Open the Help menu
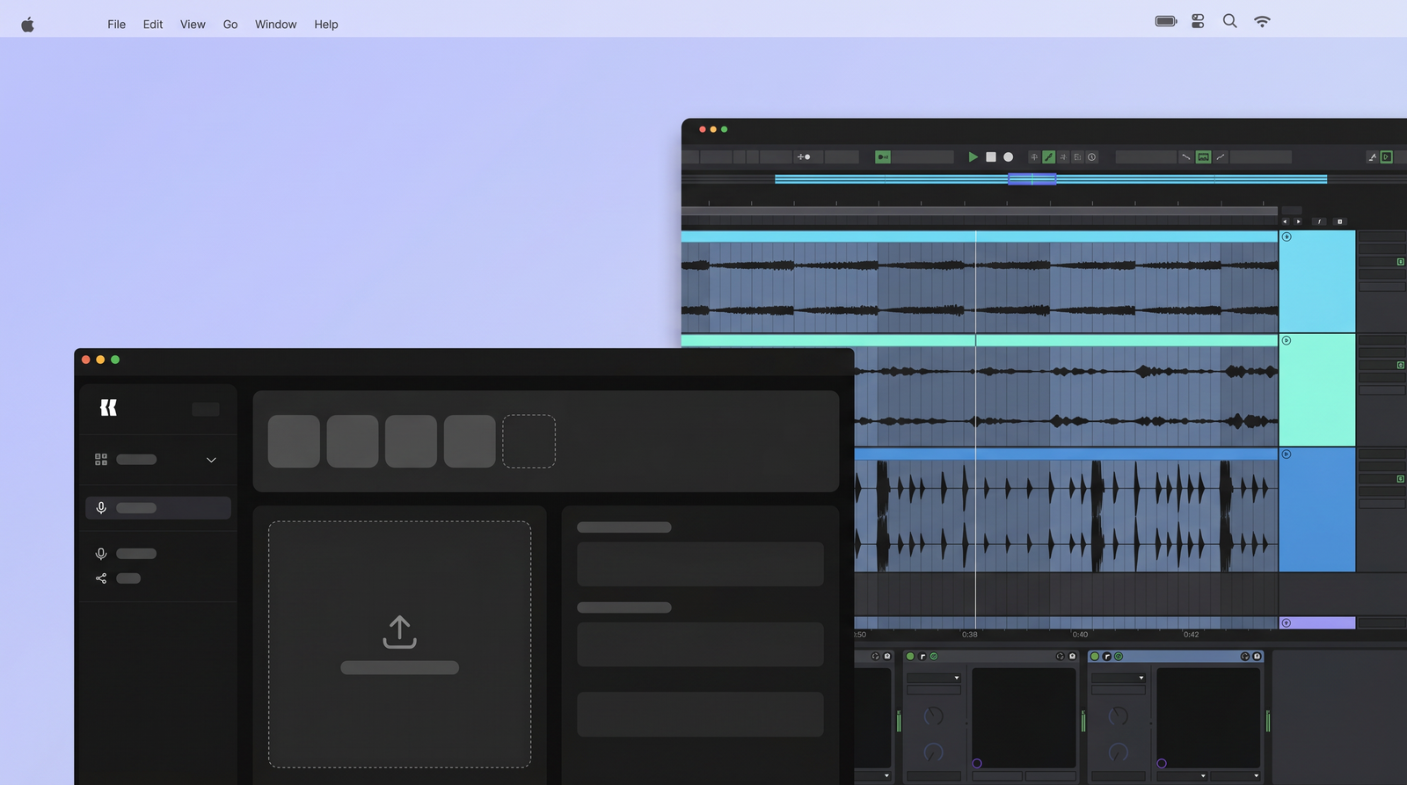Viewport: 1407px width, 785px height. pyautogui.click(x=326, y=25)
